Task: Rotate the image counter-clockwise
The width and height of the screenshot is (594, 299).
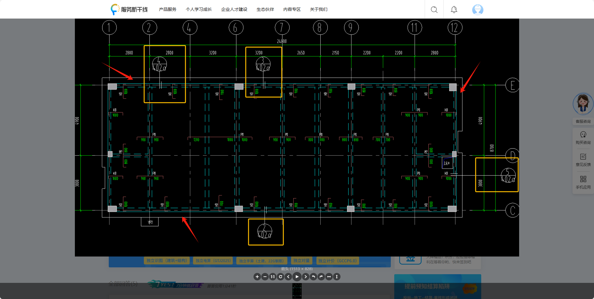Action: pos(313,277)
